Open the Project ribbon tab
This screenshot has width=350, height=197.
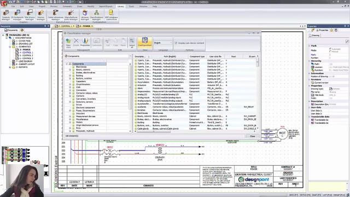click(x=42, y=7)
